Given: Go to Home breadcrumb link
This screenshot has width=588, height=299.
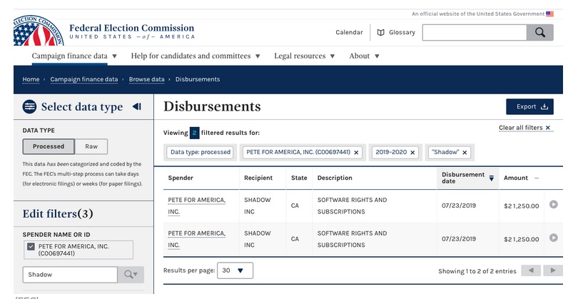Looking at the screenshot, I should click(31, 79).
